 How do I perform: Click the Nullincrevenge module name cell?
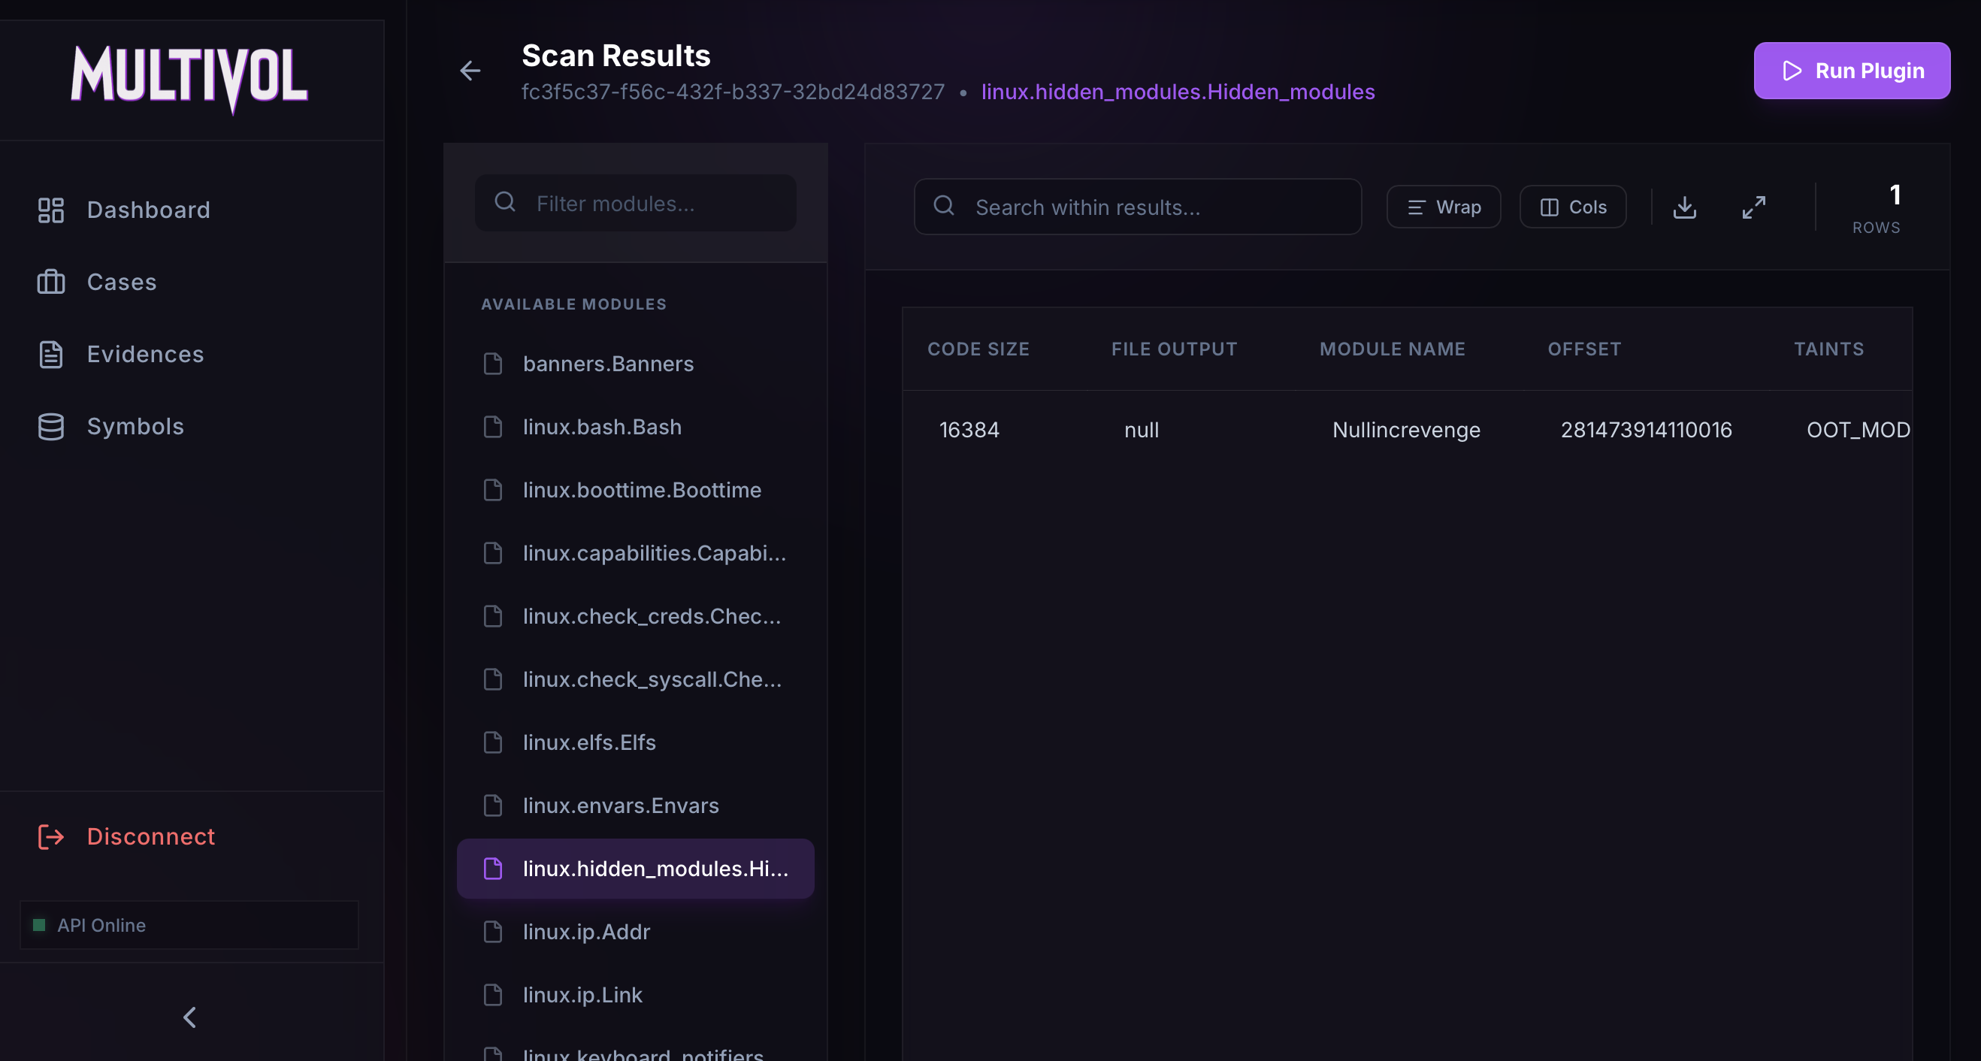tap(1406, 430)
